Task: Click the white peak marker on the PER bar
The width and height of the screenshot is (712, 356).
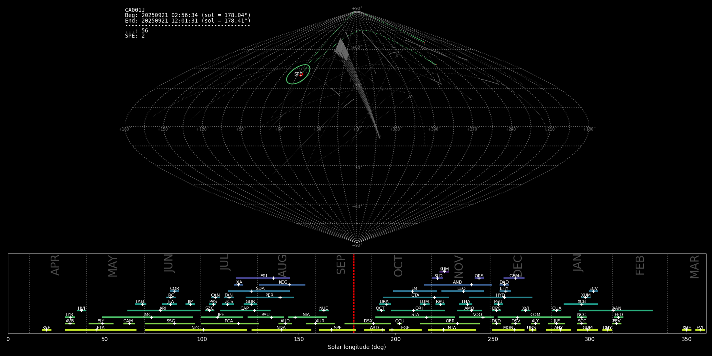Action: [280, 297]
